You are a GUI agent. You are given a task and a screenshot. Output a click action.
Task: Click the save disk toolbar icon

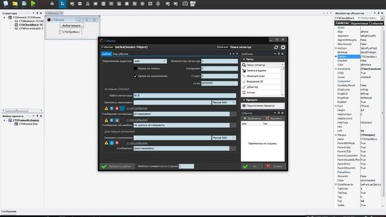pyautogui.click(x=24, y=4)
